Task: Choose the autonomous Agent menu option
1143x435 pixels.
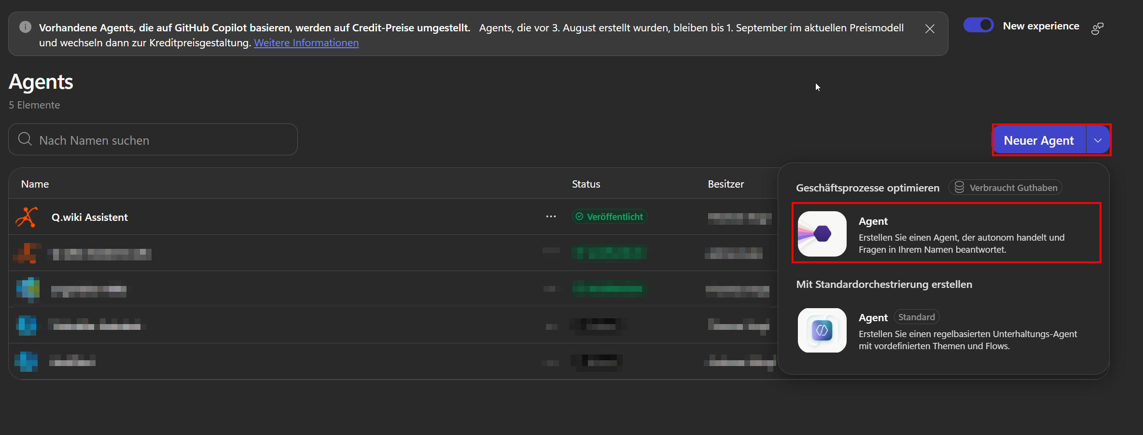Action: (946, 233)
